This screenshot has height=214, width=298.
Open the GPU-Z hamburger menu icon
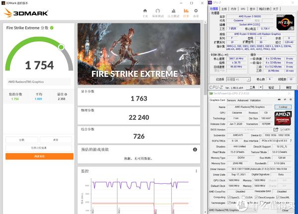coord(291,100)
